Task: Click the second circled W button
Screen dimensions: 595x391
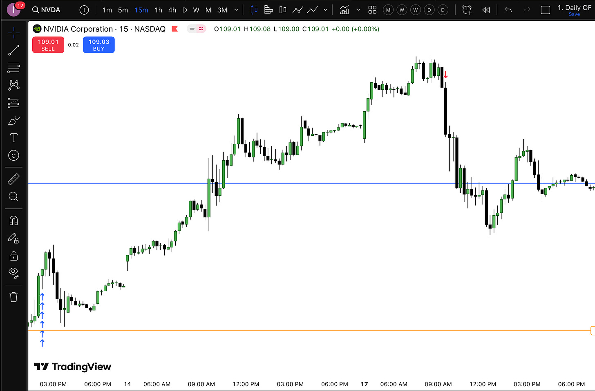Action: pos(416,10)
